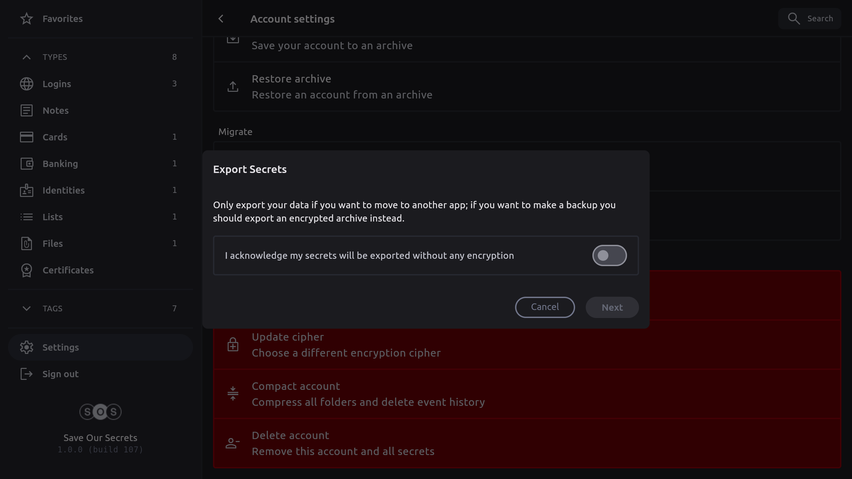This screenshot has width=852, height=479.
Task: Collapse the TYPES section chevron
Action: (x=27, y=57)
